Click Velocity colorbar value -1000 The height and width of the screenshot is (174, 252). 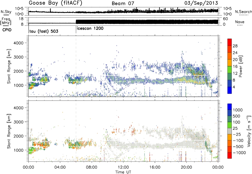239,153
